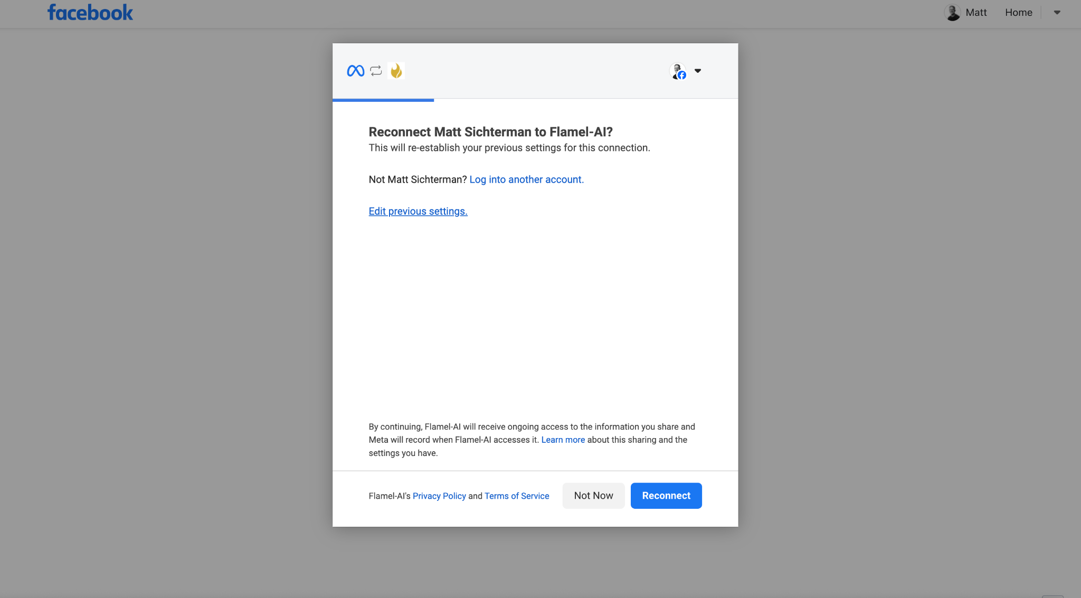Screen dimensions: 1081x598
Task: Click the Meta infinity logo in the dialog
Action: coord(355,71)
